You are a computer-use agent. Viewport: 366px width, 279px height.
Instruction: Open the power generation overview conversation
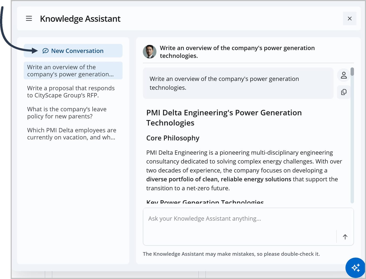pyautogui.click(x=73, y=71)
